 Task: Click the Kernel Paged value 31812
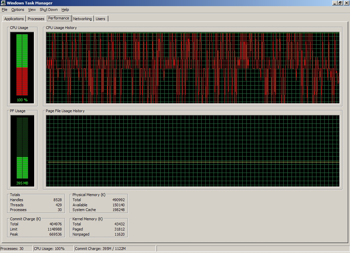119,229
